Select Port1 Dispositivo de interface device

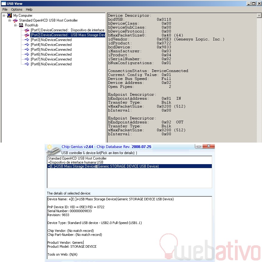(x=67, y=30)
